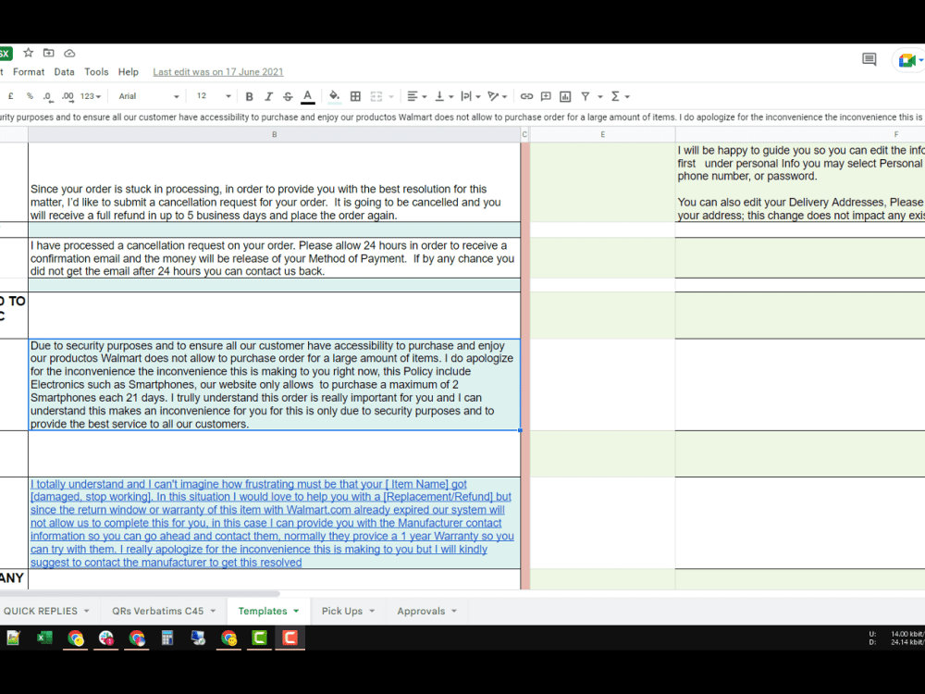The image size is (925, 694).
Task: Switch to Approvals sheet tab
Action: click(421, 611)
